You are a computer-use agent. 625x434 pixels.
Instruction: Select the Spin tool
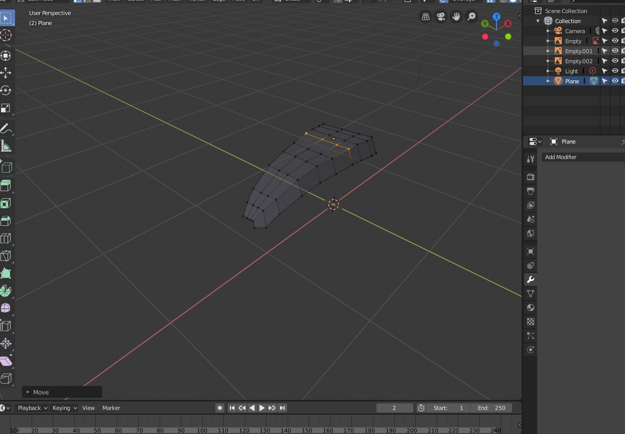pyautogui.click(x=6, y=291)
